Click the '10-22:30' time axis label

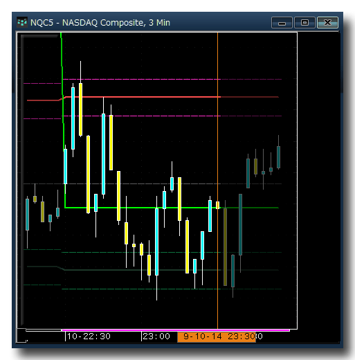89,336
